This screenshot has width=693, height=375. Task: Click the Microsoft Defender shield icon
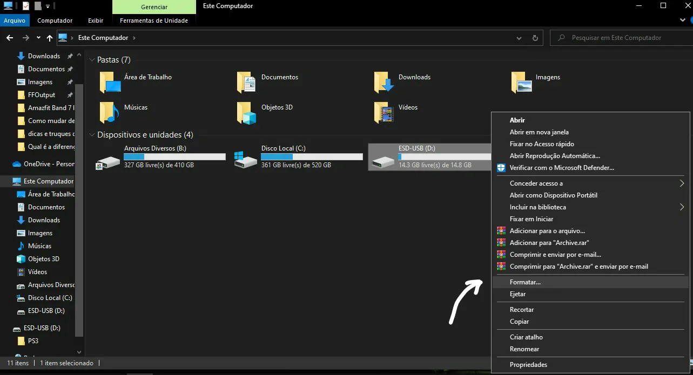[501, 168]
